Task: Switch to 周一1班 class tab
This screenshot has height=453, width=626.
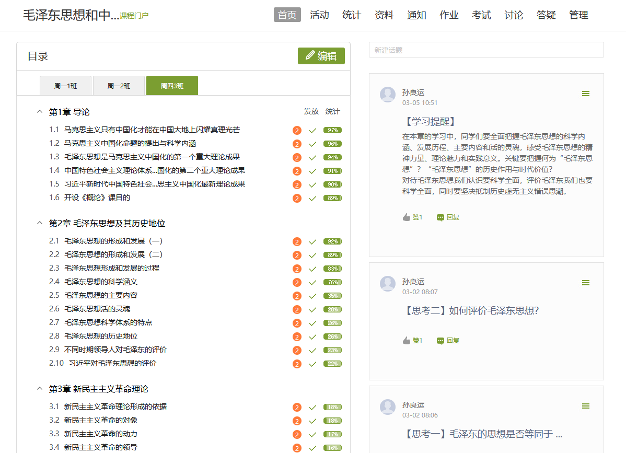Action: click(65, 86)
